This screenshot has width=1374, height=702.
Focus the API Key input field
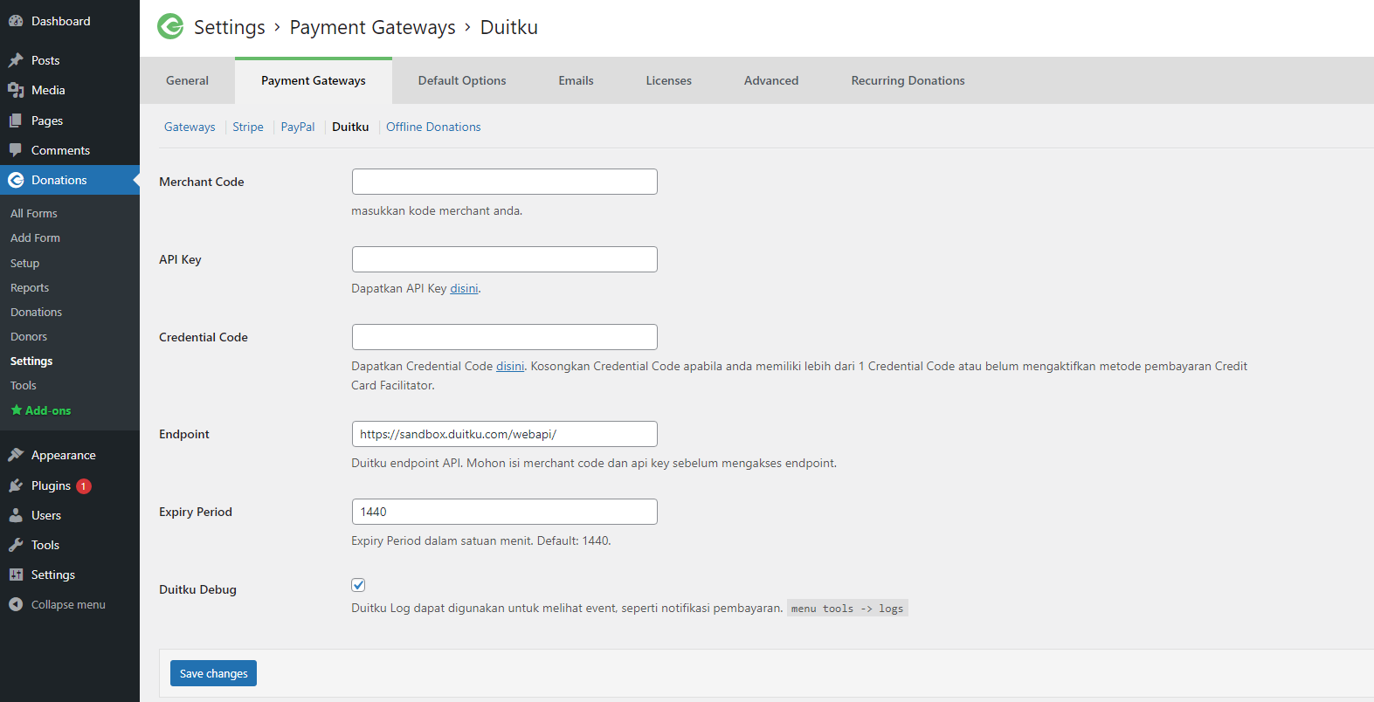505,259
